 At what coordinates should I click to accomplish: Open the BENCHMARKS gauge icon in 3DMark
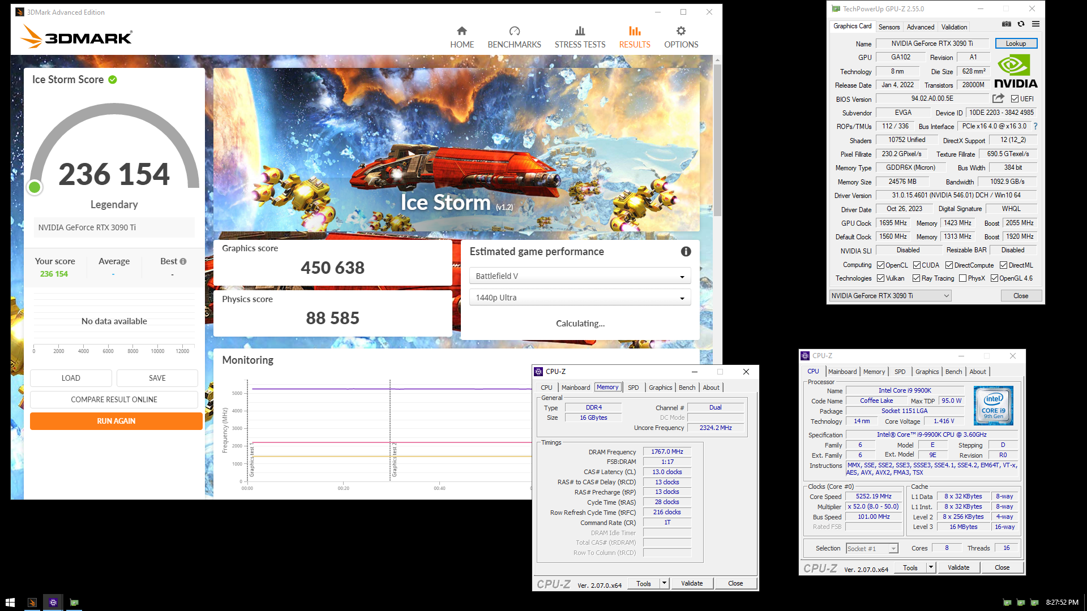coord(514,31)
